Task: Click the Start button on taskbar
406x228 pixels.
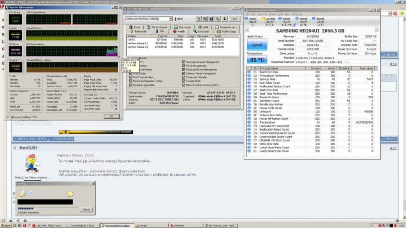Action: click(x=6, y=225)
